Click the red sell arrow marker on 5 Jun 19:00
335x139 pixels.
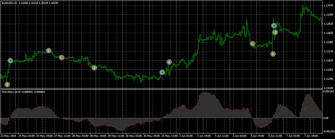tap(253, 44)
